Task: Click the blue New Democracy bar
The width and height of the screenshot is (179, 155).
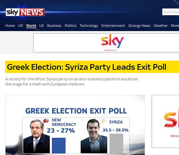Action: (59, 146)
